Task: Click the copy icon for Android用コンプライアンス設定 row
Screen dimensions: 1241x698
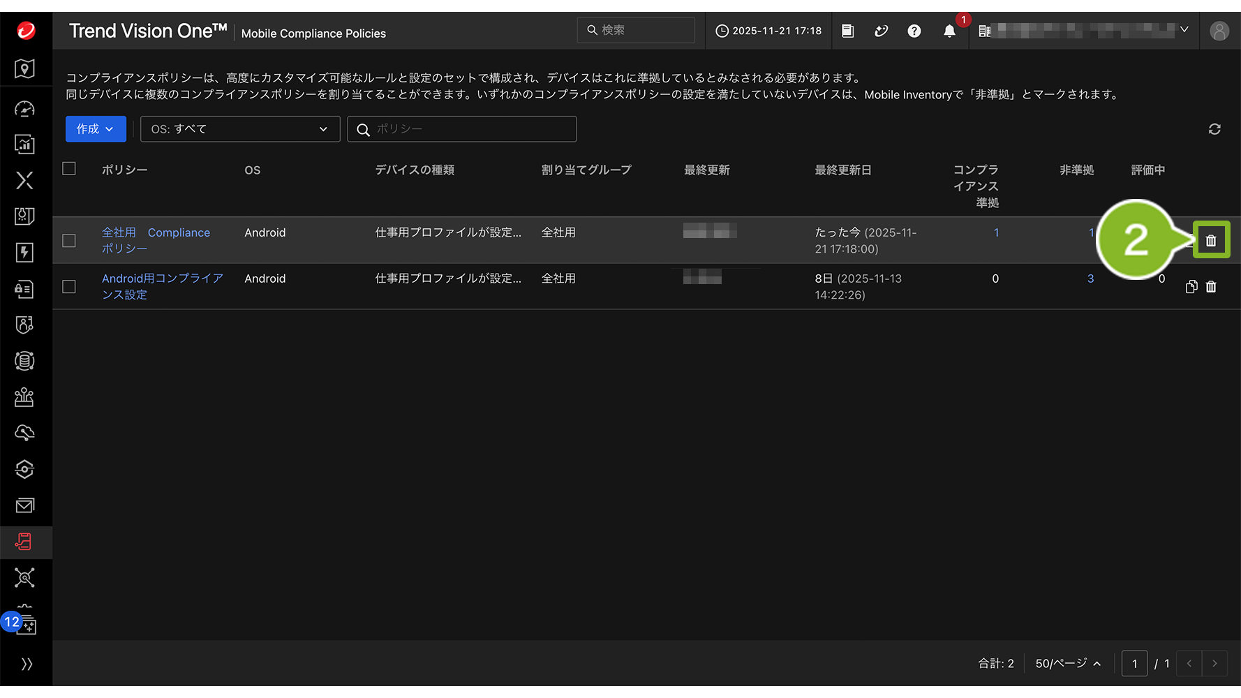Action: [1191, 287]
